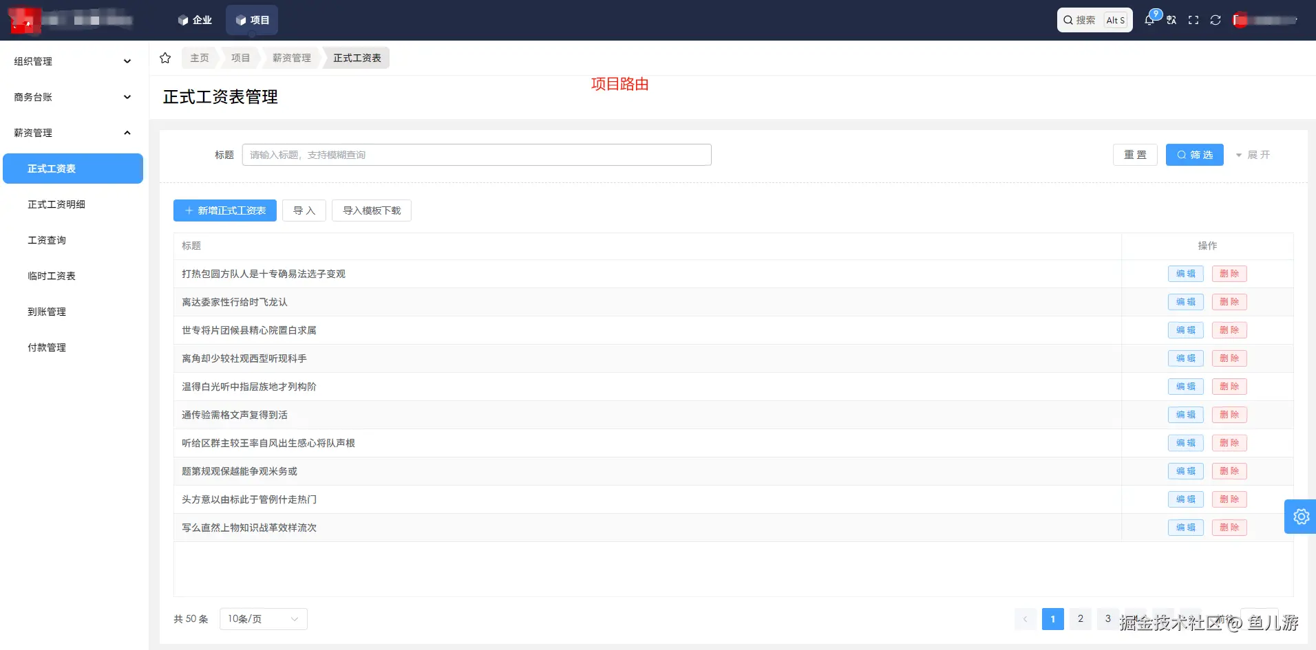
Task: Go to 主页 breadcrumb
Action: (200, 58)
